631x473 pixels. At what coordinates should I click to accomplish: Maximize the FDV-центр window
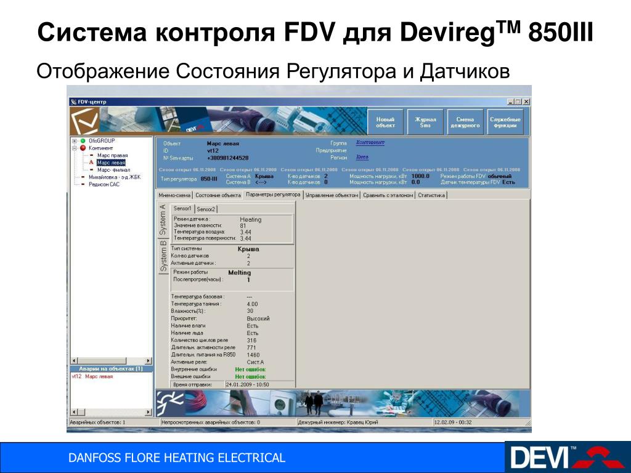pos(518,102)
